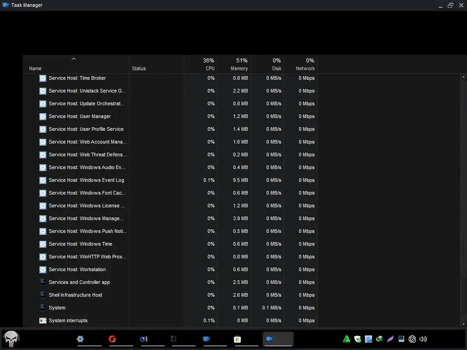Click the Services and Controller app icon

43,282
